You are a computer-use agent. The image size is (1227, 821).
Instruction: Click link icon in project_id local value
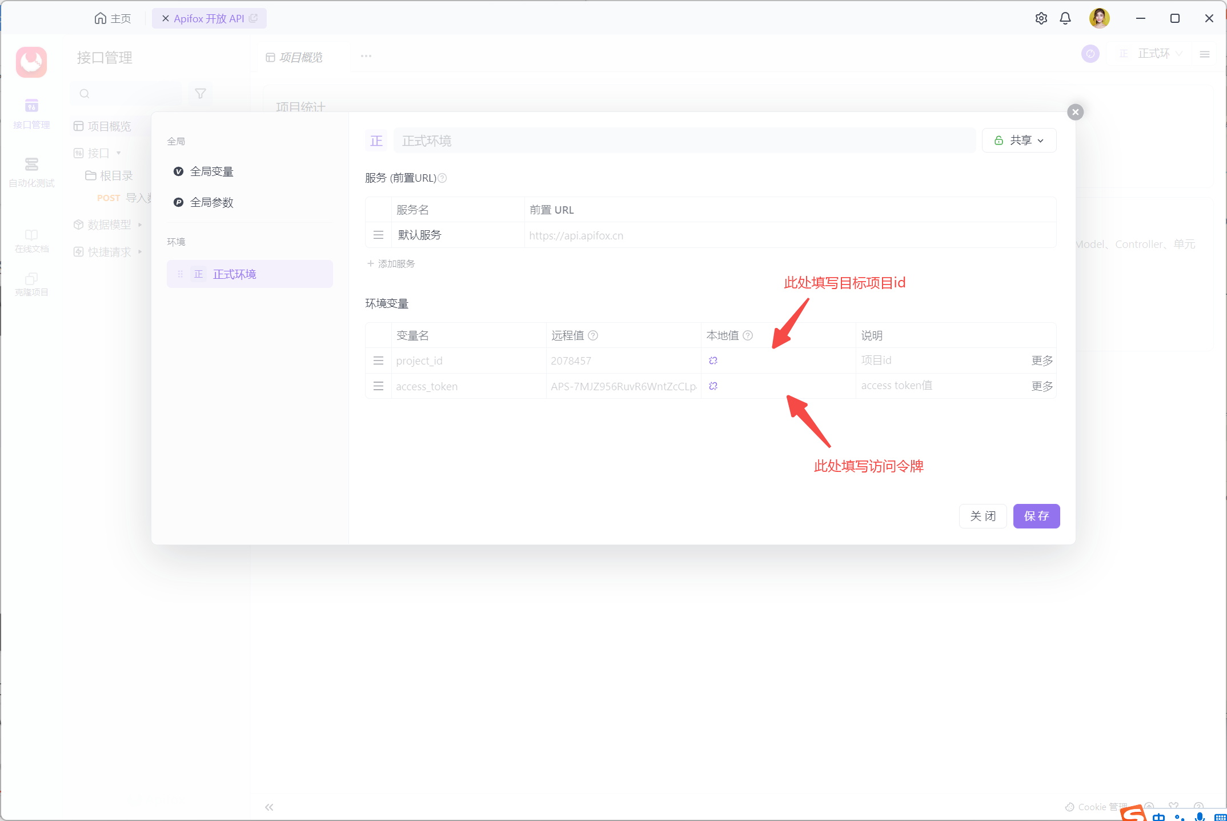713,361
